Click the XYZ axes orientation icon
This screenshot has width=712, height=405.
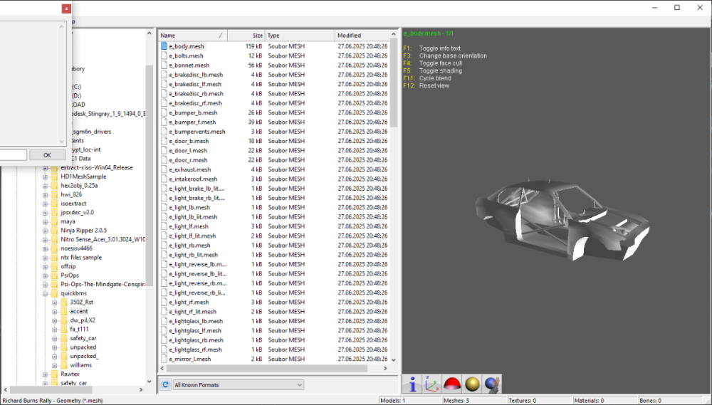pyautogui.click(x=431, y=384)
